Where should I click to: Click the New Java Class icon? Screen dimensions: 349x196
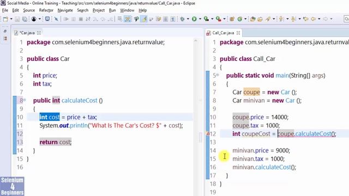[x=240, y=19]
